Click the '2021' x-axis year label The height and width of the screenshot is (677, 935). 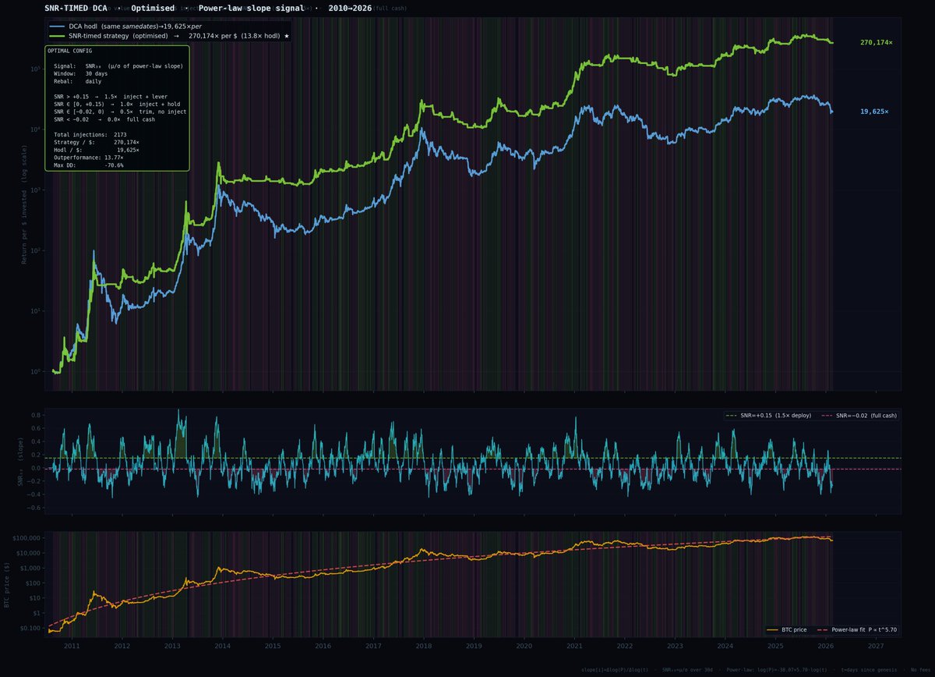(574, 646)
